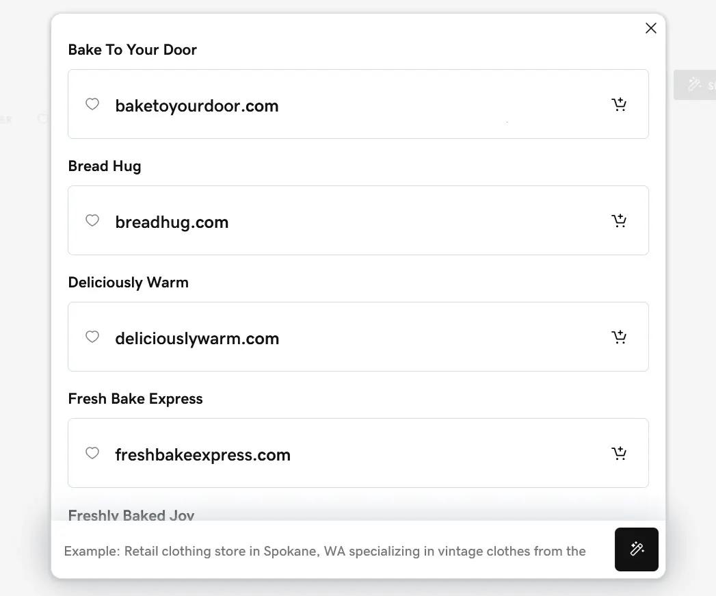The width and height of the screenshot is (716, 596).
Task: Click the Freshly Baked Joy heading
Action: tap(131, 515)
